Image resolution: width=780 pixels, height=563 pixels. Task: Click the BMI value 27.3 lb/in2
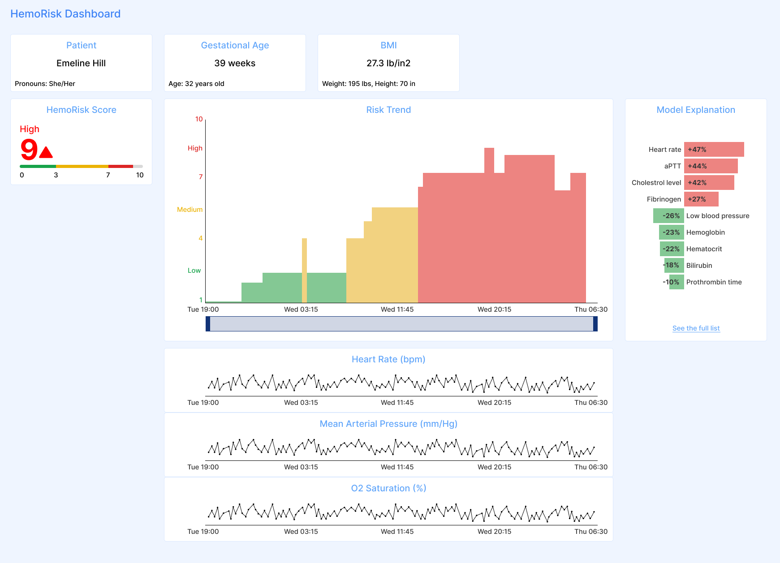[x=388, y=63]
